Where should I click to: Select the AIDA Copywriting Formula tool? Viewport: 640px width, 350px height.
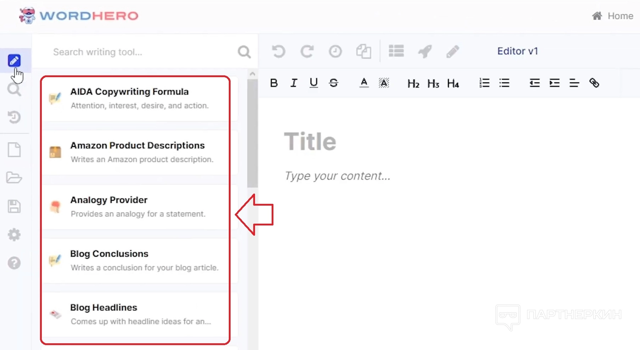(x=140, y=99)
